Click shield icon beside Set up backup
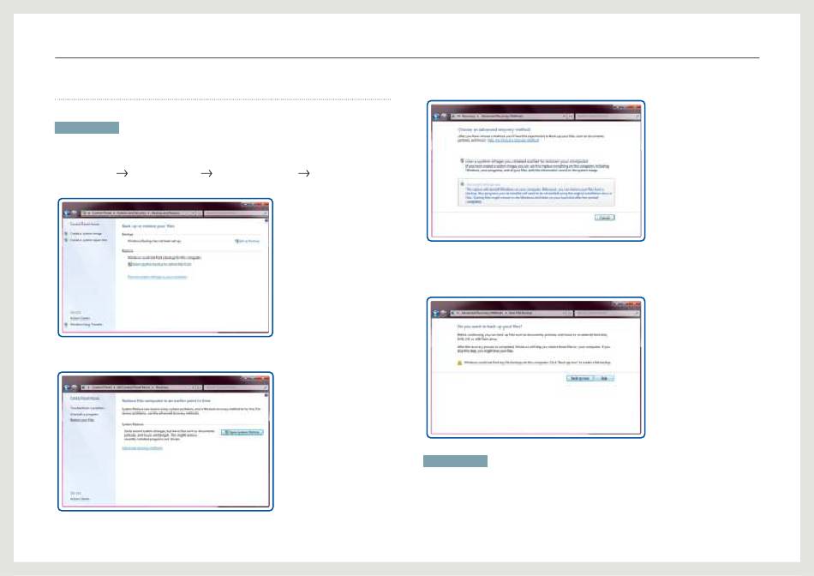814x576 pixels. point(236,241)
